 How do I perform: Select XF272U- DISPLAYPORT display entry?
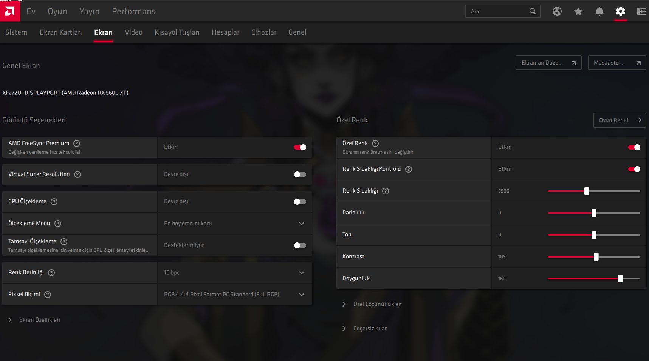(x=65, y=93)
